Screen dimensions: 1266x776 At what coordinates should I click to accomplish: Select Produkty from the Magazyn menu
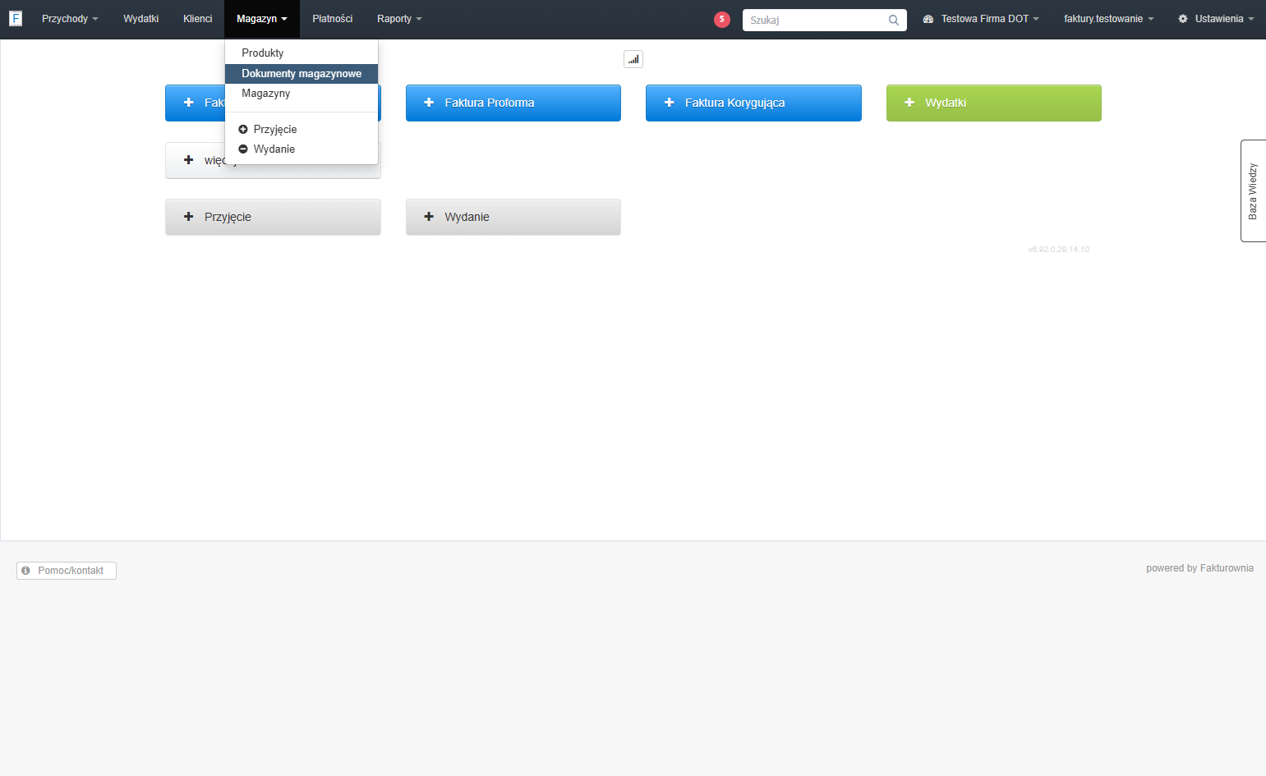tap(302, 53)
